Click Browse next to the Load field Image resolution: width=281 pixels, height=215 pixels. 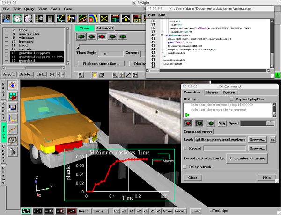[x=257, y=140]
